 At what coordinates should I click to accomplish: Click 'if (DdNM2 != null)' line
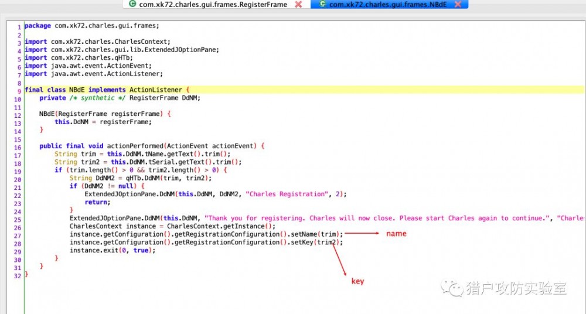click(x=107, y=186)
